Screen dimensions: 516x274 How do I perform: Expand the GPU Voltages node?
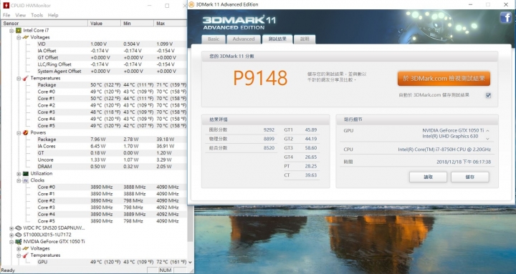pos(19,249)
